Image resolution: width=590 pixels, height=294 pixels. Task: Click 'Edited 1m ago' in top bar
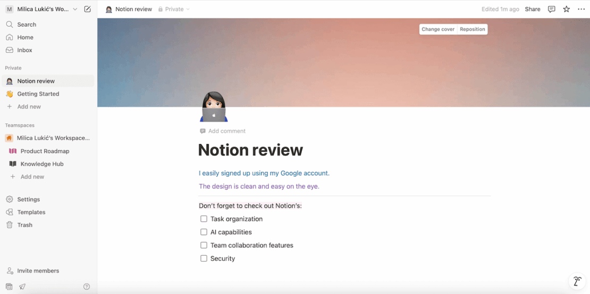[500, 9]
